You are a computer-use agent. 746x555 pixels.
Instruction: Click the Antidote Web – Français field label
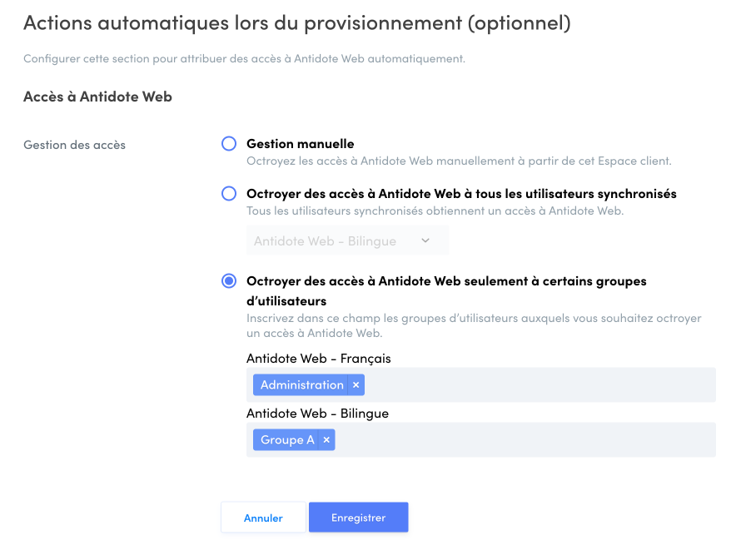click(318, 358)
